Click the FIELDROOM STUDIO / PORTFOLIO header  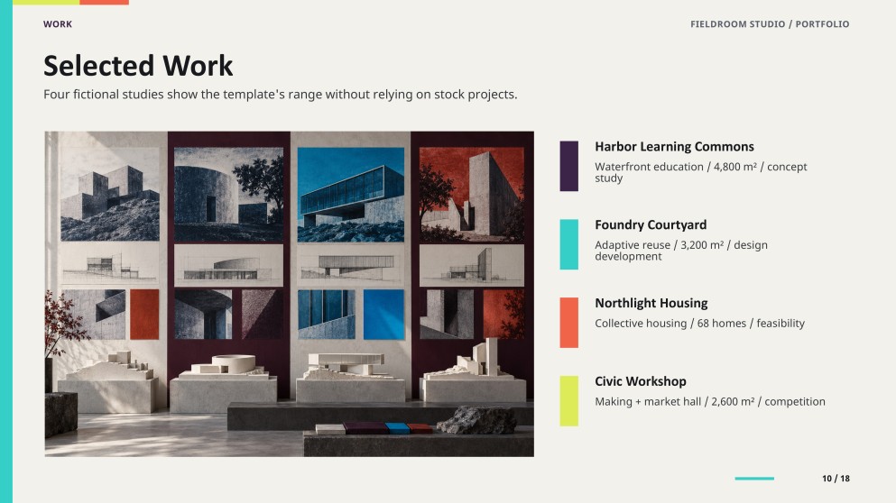pos(770,24)
